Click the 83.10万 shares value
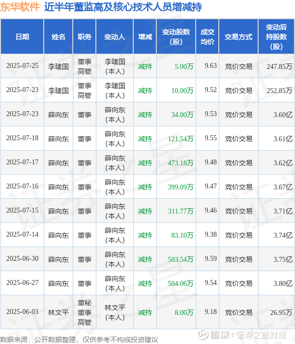 [x=182, y=235]
